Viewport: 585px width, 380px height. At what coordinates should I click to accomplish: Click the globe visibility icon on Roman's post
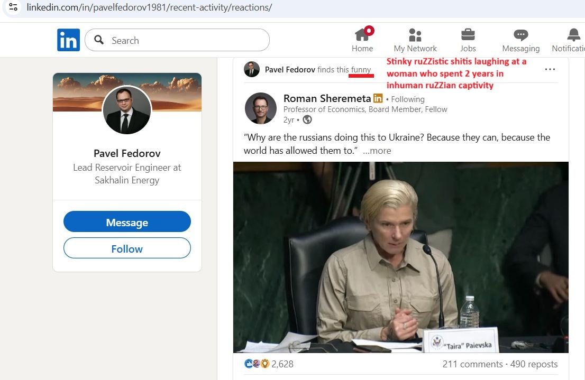308,120
